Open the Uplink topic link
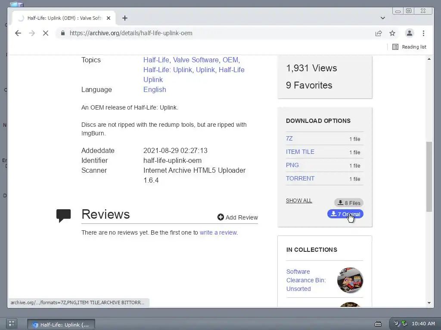Image resolution: width=441 pixels, height=330 pixels. click(x=205, y=70)
